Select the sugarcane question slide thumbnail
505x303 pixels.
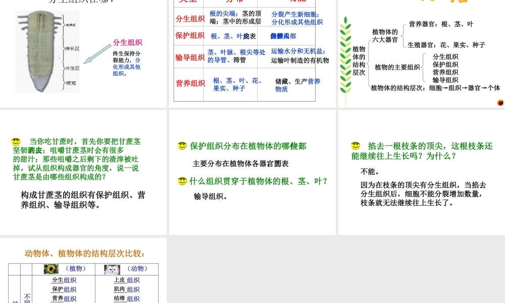[x=83, y=172]
